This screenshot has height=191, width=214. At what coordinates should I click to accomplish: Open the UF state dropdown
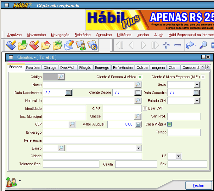tap(178, 156)
